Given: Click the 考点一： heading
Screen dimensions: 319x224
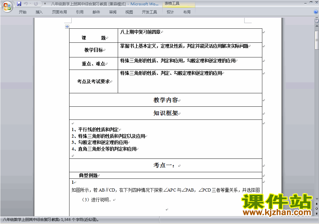Looking at the screenshot, I should pyautogui.click(x=164, y=165).
